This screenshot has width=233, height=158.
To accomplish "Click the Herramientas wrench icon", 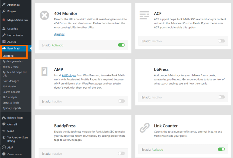I will (x=4, y=35).
